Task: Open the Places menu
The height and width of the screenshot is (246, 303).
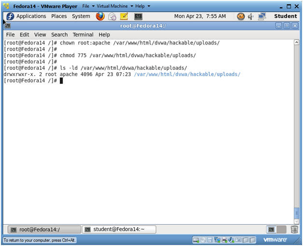Action: pyautogui.click(x=59, y=16)
